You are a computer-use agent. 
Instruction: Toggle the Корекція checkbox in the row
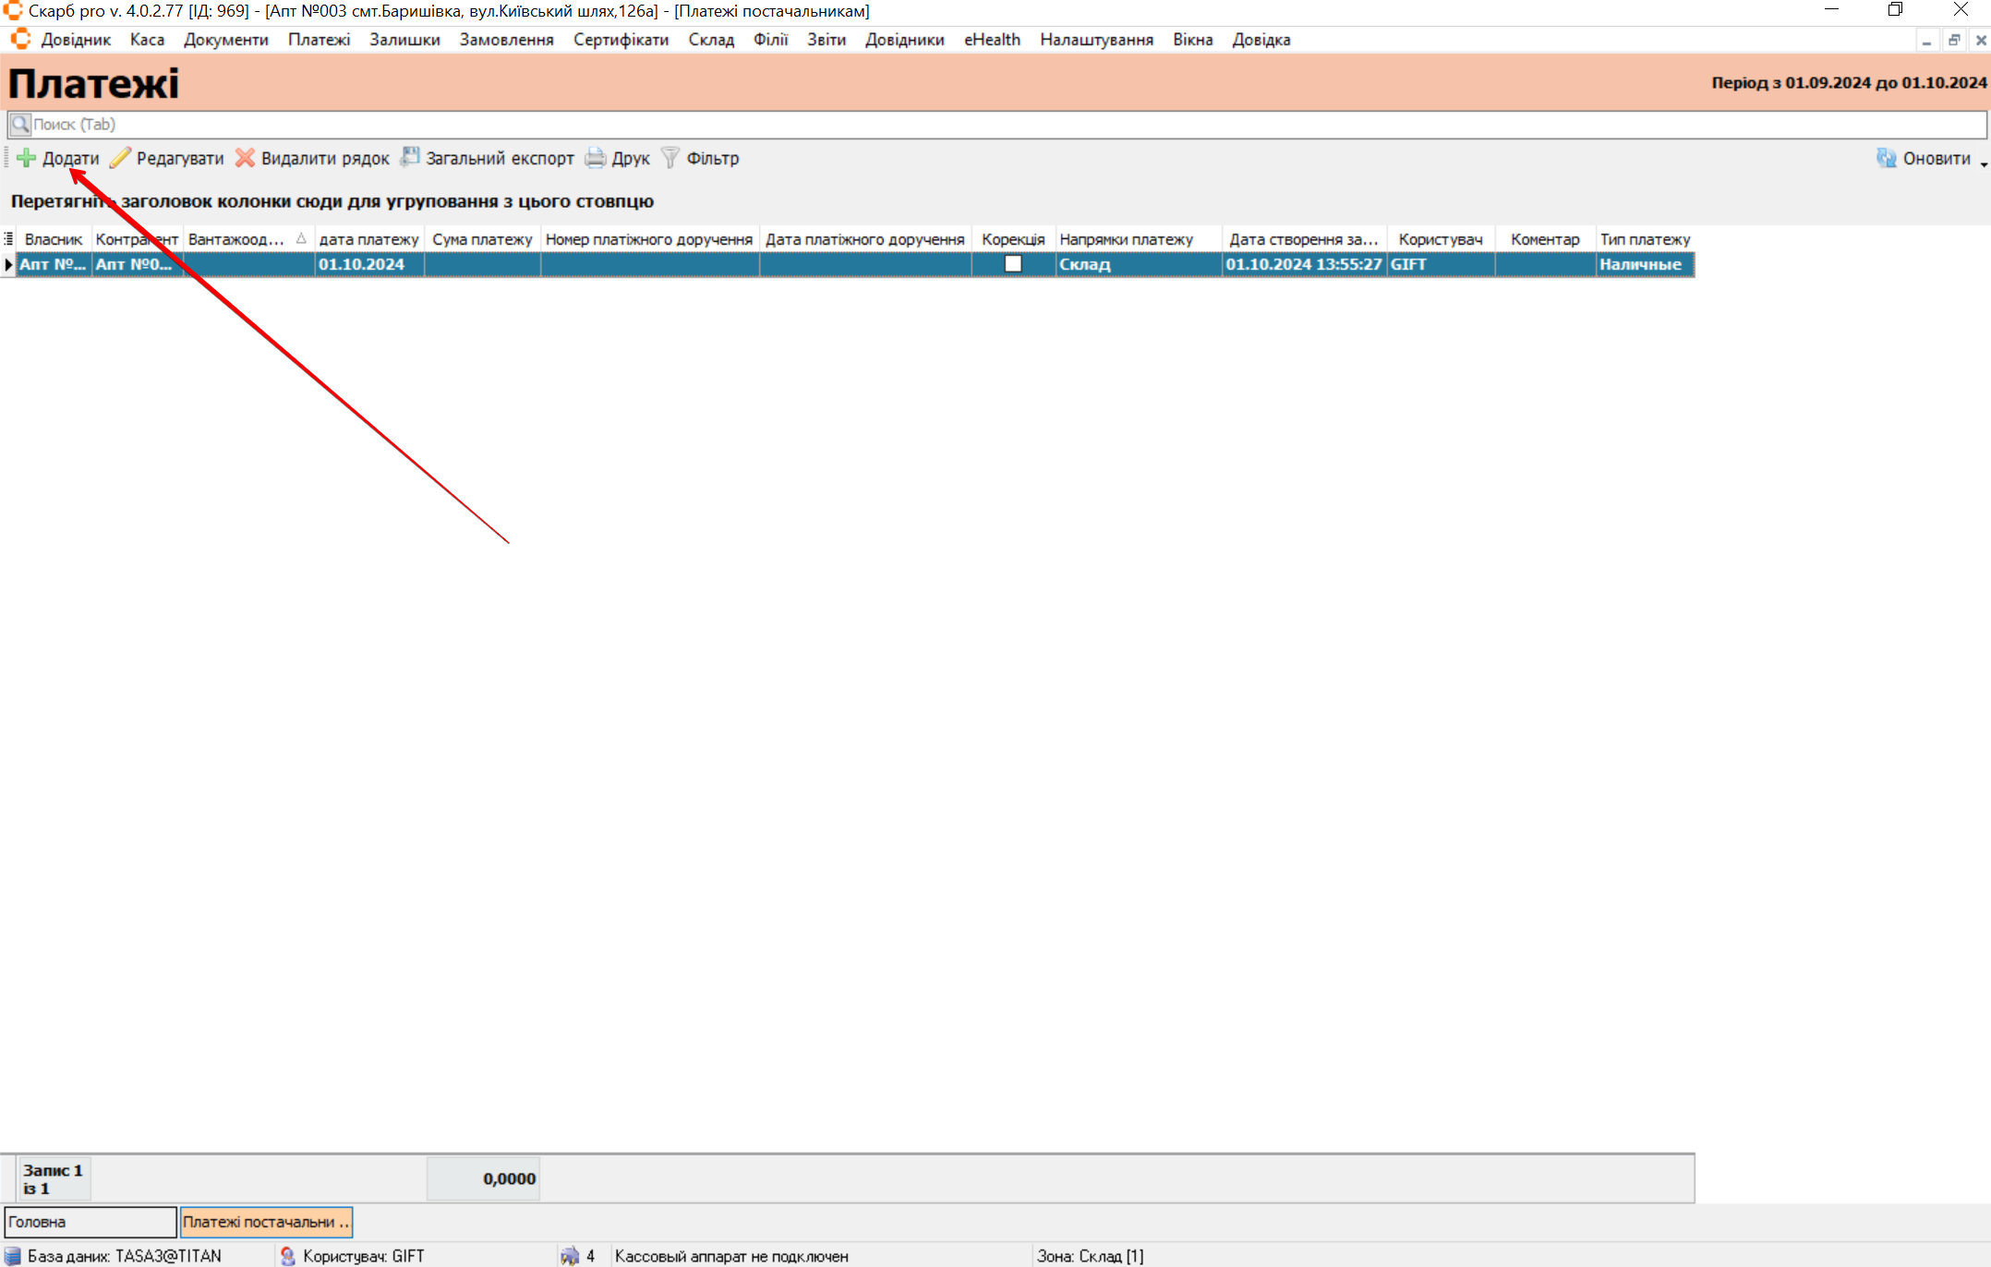coord(1013,264)
